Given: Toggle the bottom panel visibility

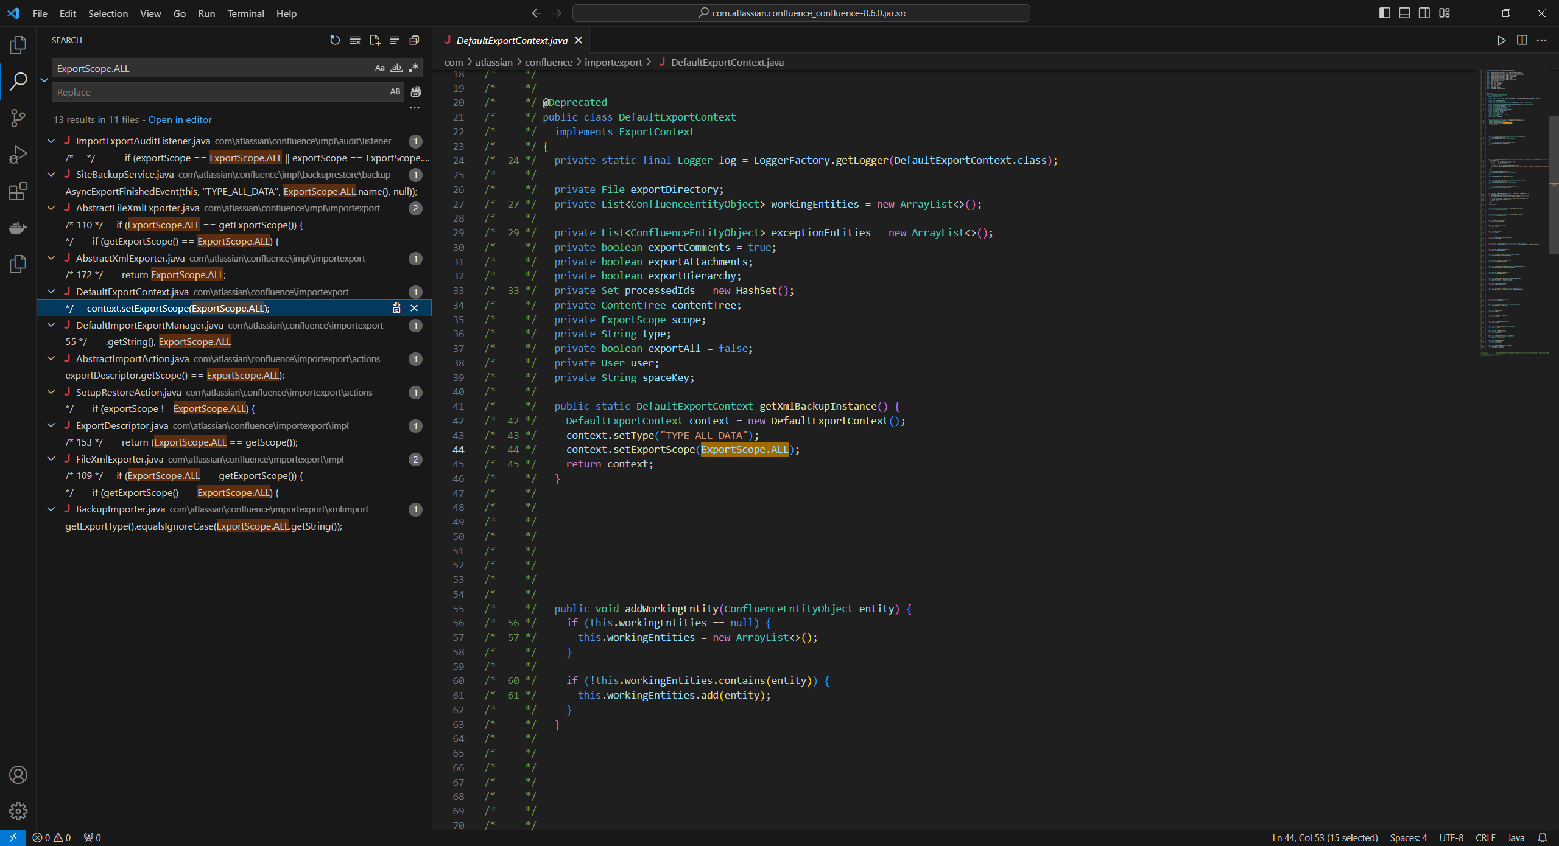Looking at the screenshot, I should [x=1404, y=13].
